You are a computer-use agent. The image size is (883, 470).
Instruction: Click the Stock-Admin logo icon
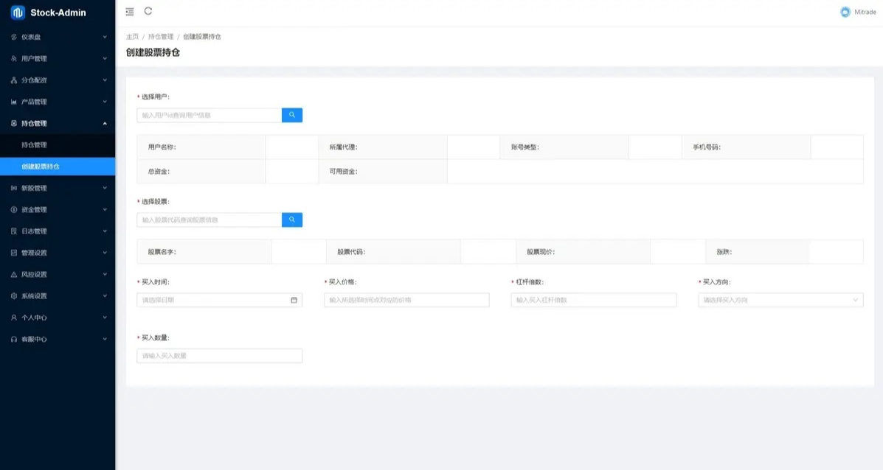pyautogui.click(x=16, y=12)
